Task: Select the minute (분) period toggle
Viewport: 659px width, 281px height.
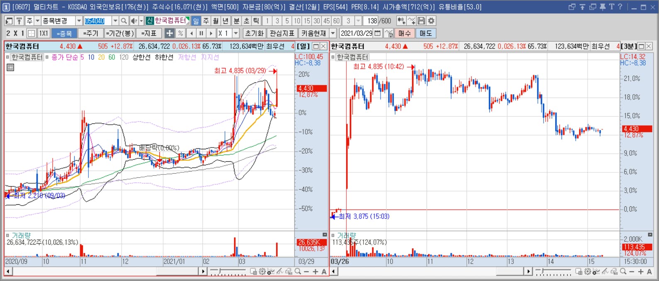Action: [x=237, y=21]
